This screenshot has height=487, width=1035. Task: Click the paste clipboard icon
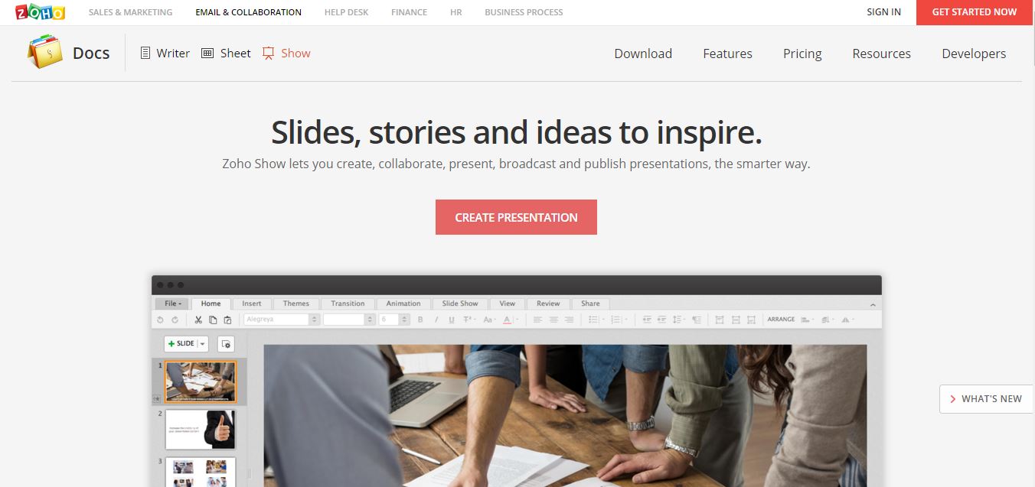pyautogui.click(x=227, y=320)
